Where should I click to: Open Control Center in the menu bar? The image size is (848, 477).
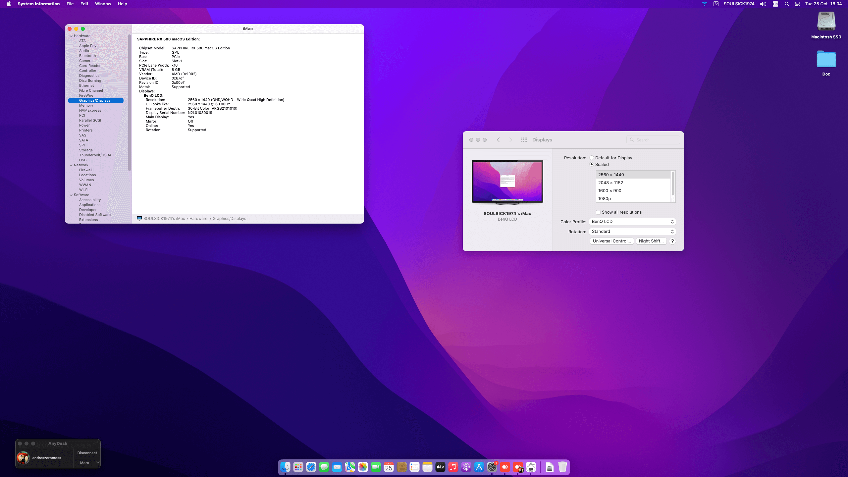click(x=797, y=4)
